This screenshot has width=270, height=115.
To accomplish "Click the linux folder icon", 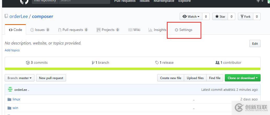I will (x=9, y=99).
